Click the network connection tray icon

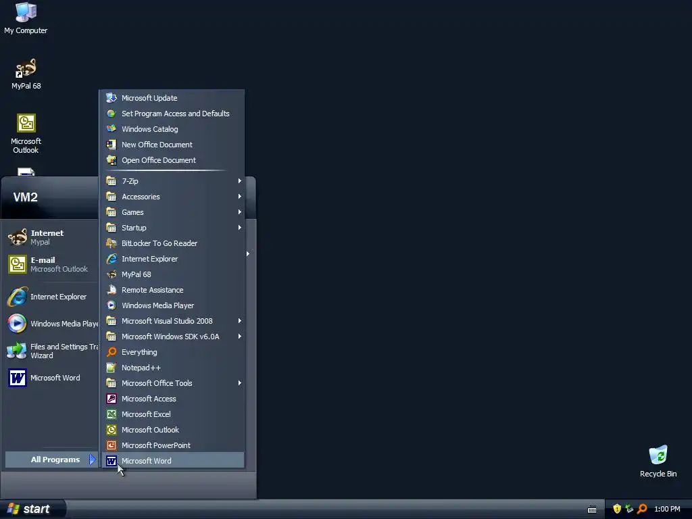point(629,509)
